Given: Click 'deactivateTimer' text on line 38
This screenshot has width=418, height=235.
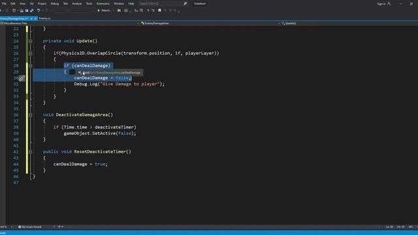Looking at the screenshot, I should (x=114, y=127).
